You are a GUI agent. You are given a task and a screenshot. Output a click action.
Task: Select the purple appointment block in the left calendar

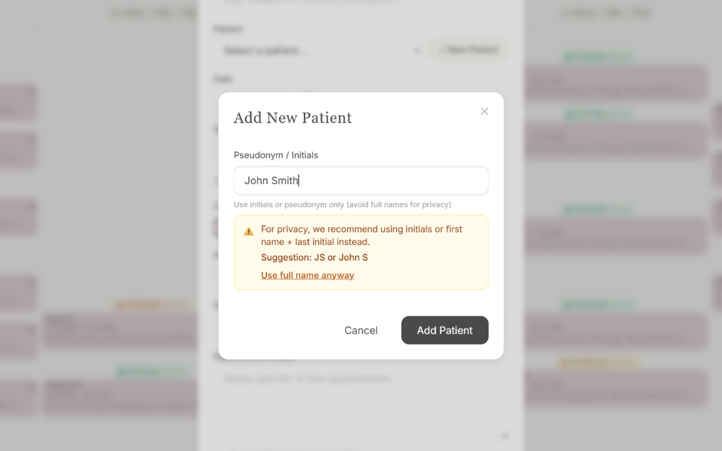pyautogui.click(x=118, y=331)
